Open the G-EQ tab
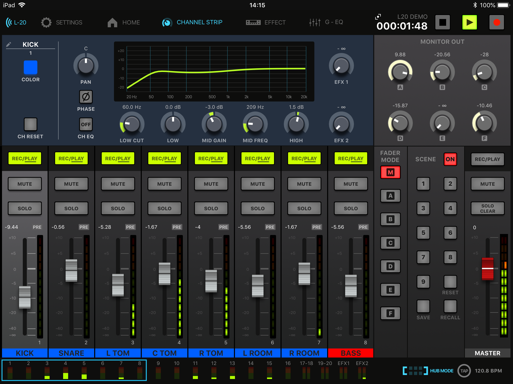The height and width of the screenshot is (384, 513). (326, 22)
